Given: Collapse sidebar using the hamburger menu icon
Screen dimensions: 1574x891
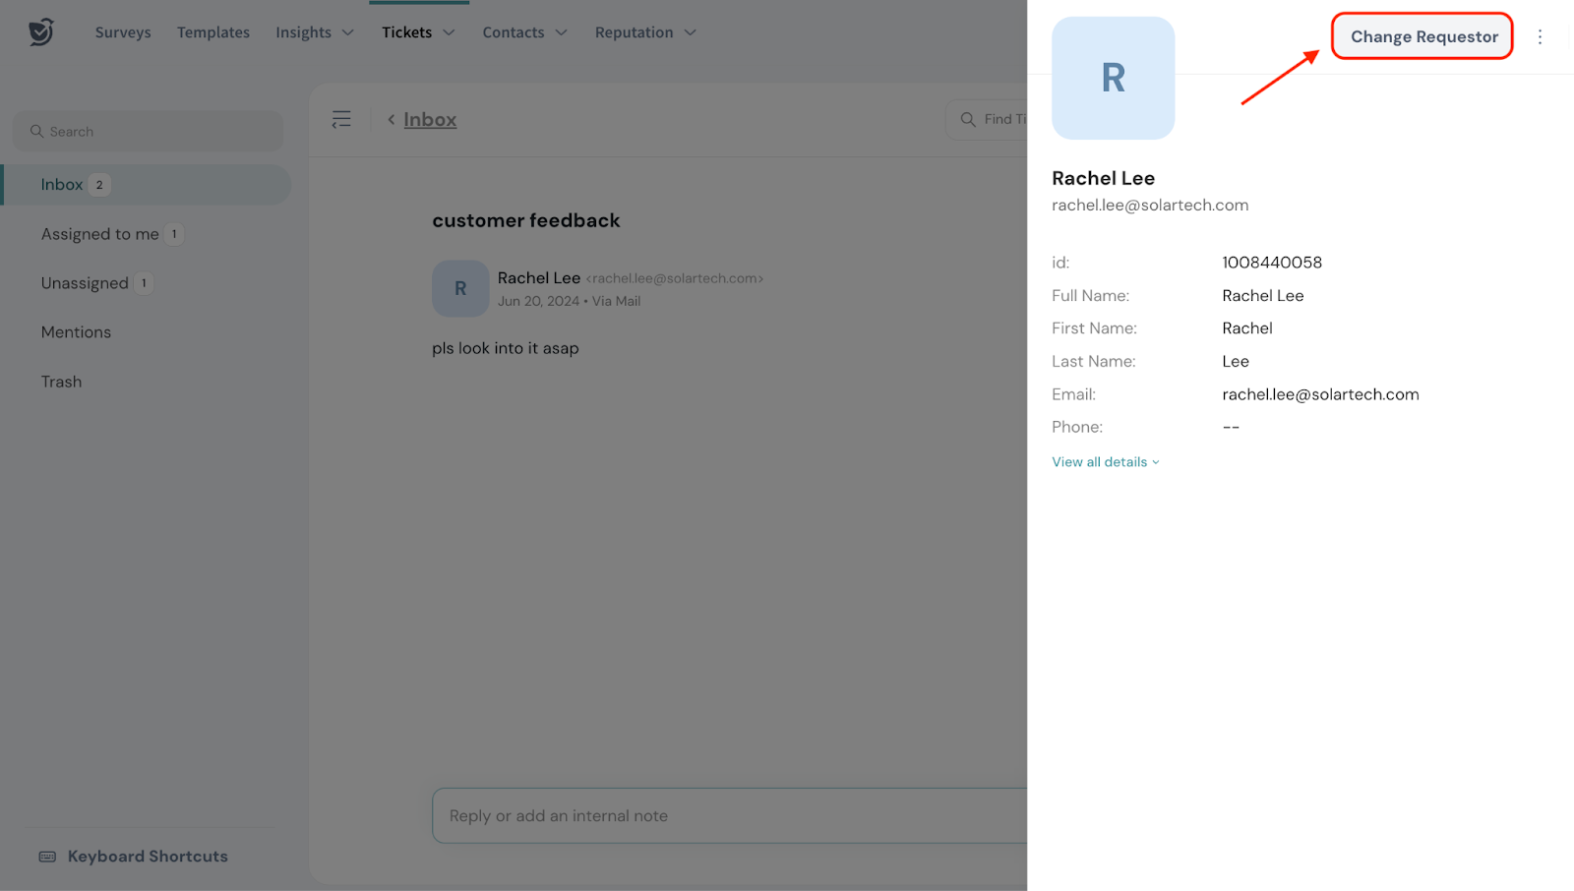Looking at the screenshot, I should tap(341, 119).
